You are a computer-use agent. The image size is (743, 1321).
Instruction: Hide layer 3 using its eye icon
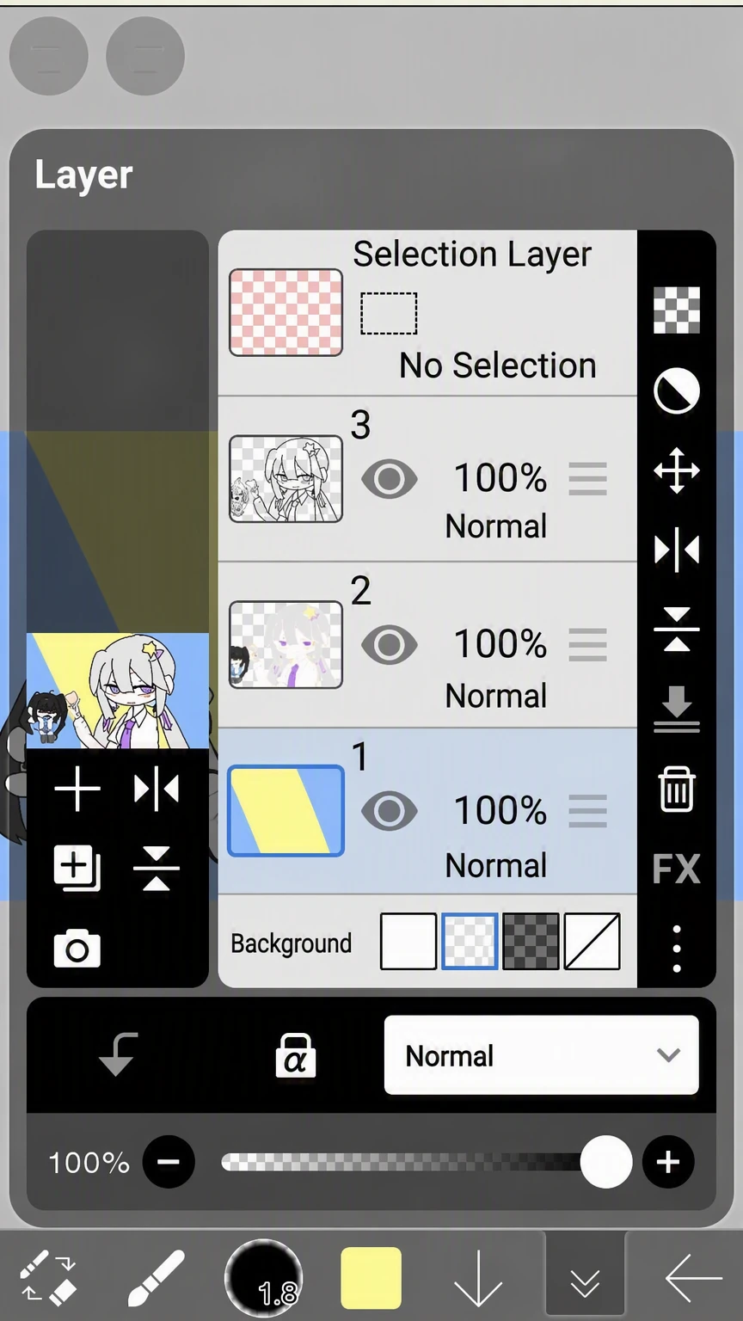(390, 479)
